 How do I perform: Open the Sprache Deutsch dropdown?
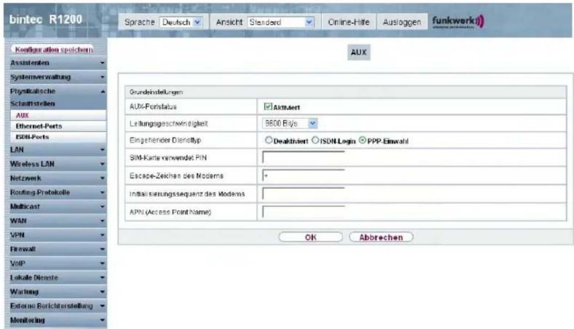181,22
